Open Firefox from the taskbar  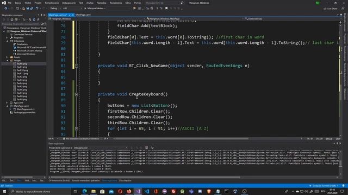pyautogui.click(x=129, y=191)
